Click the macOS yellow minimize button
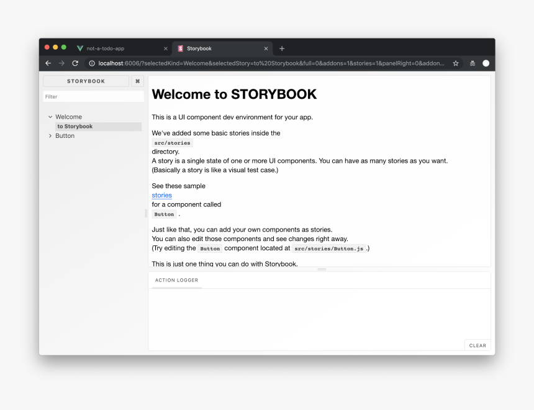The image size is (534, 410). [x=55, y=47]
